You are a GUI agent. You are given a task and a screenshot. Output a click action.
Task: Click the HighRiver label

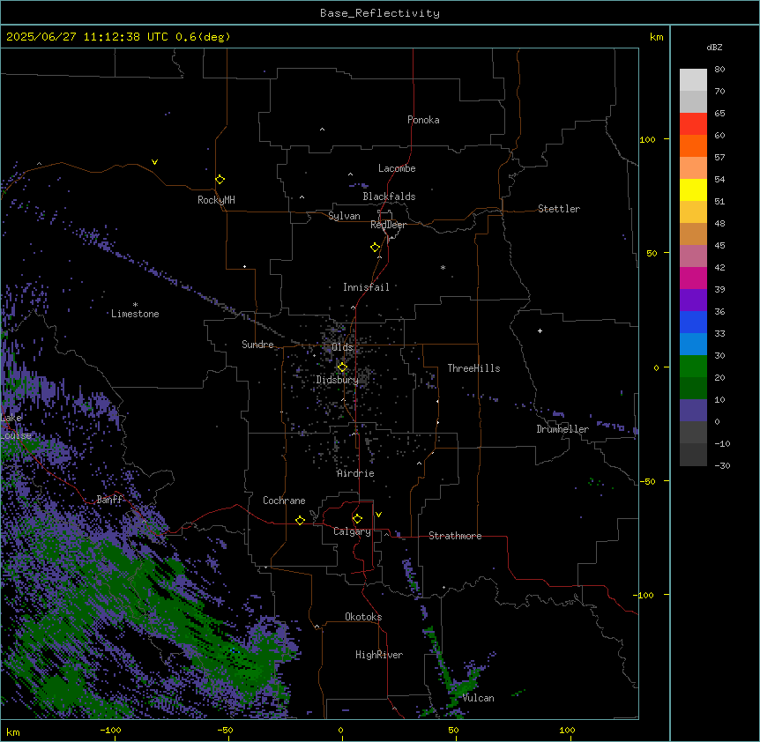click(x=379, y=655)
